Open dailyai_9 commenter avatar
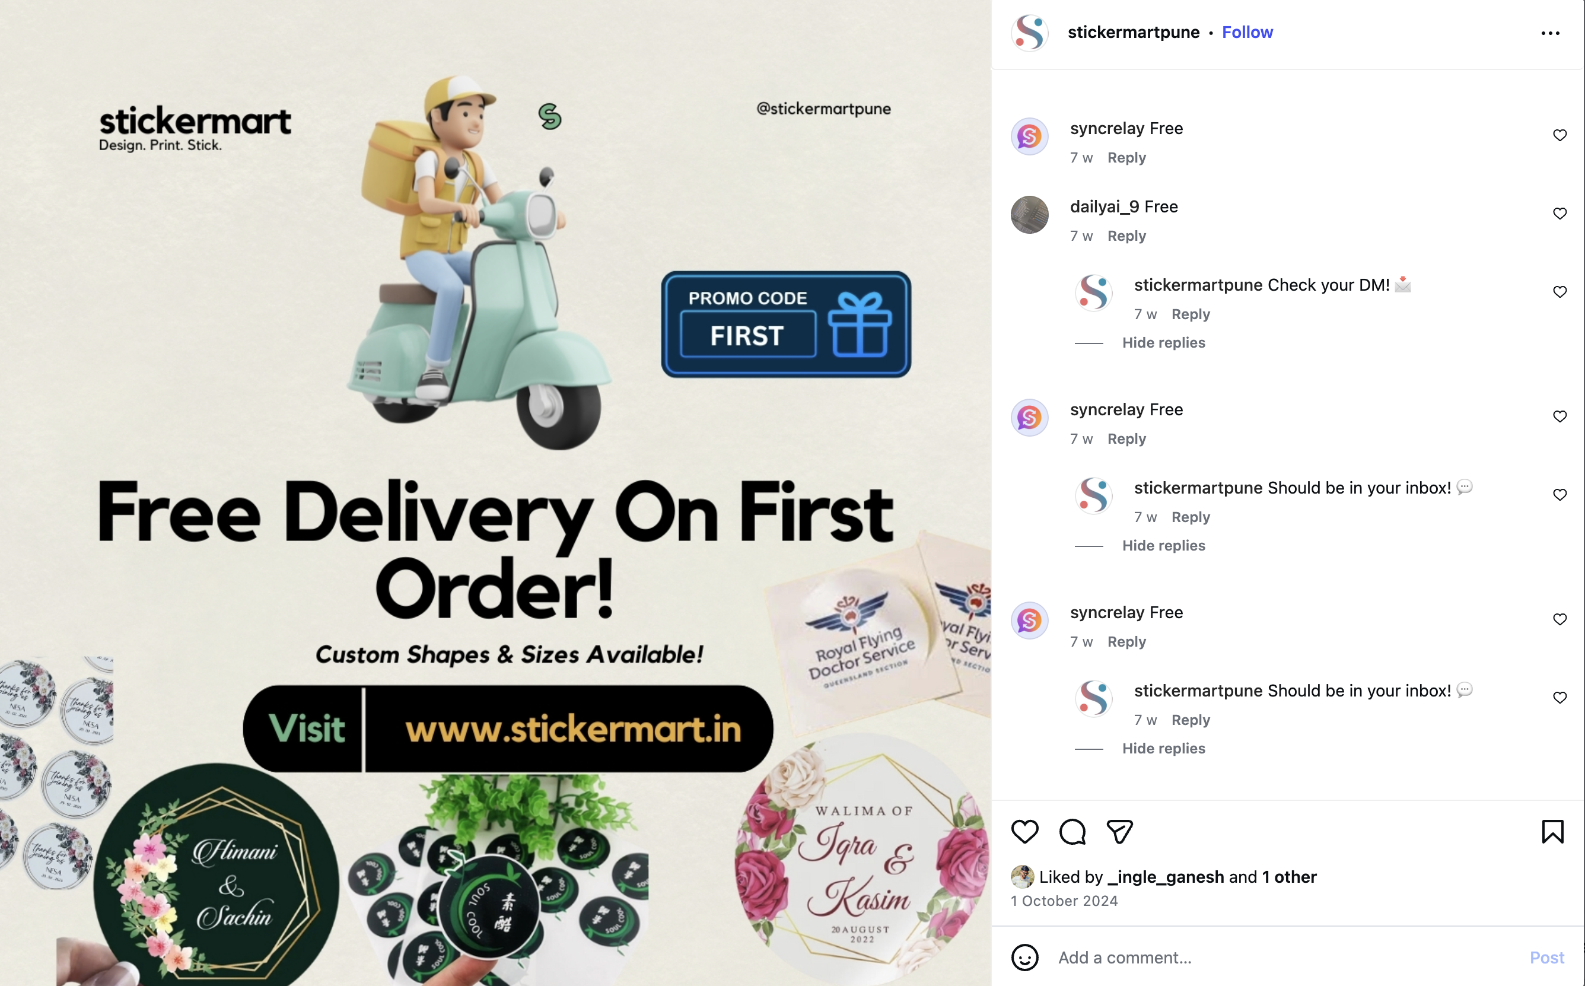 click(1030, 215)
